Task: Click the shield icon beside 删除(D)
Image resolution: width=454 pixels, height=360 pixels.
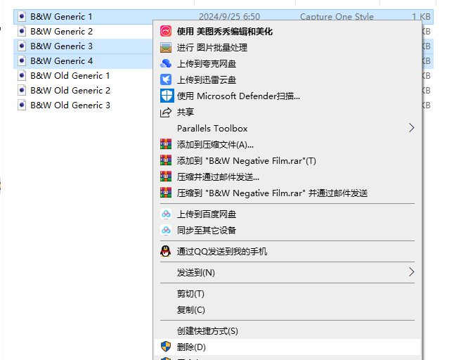Action: (x=166, y=347)
